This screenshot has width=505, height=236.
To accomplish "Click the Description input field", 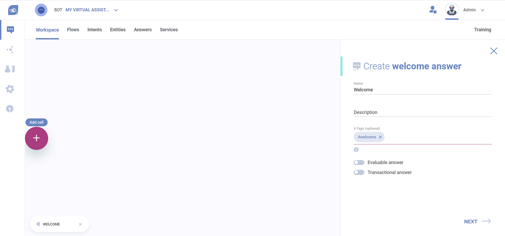I will pos(422,112).
